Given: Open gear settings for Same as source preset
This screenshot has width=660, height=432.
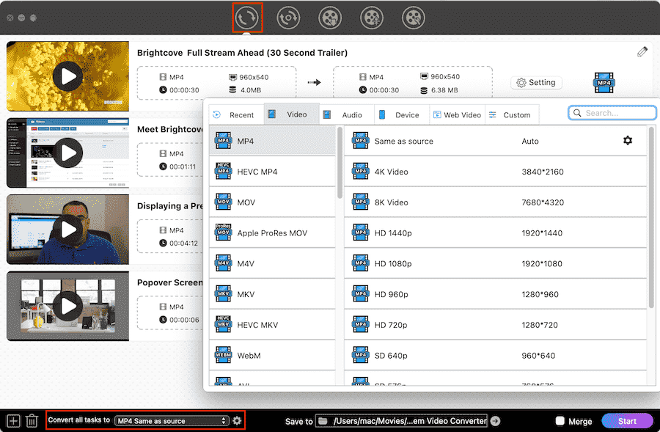Looking at the screenshot, I should (x=628, y=140).
